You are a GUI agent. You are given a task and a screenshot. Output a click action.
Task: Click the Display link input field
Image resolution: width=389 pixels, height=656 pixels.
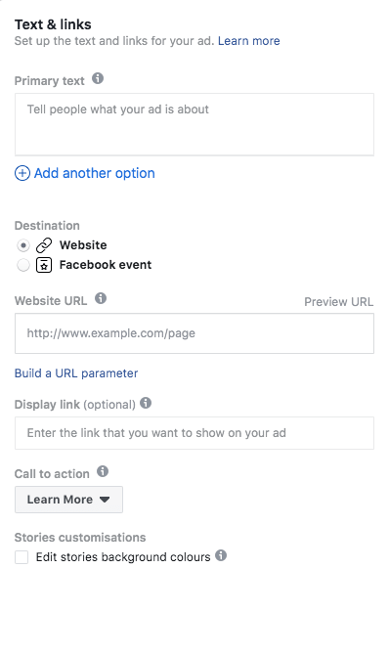194,433
